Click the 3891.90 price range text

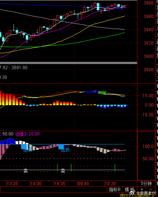[19, 68]
